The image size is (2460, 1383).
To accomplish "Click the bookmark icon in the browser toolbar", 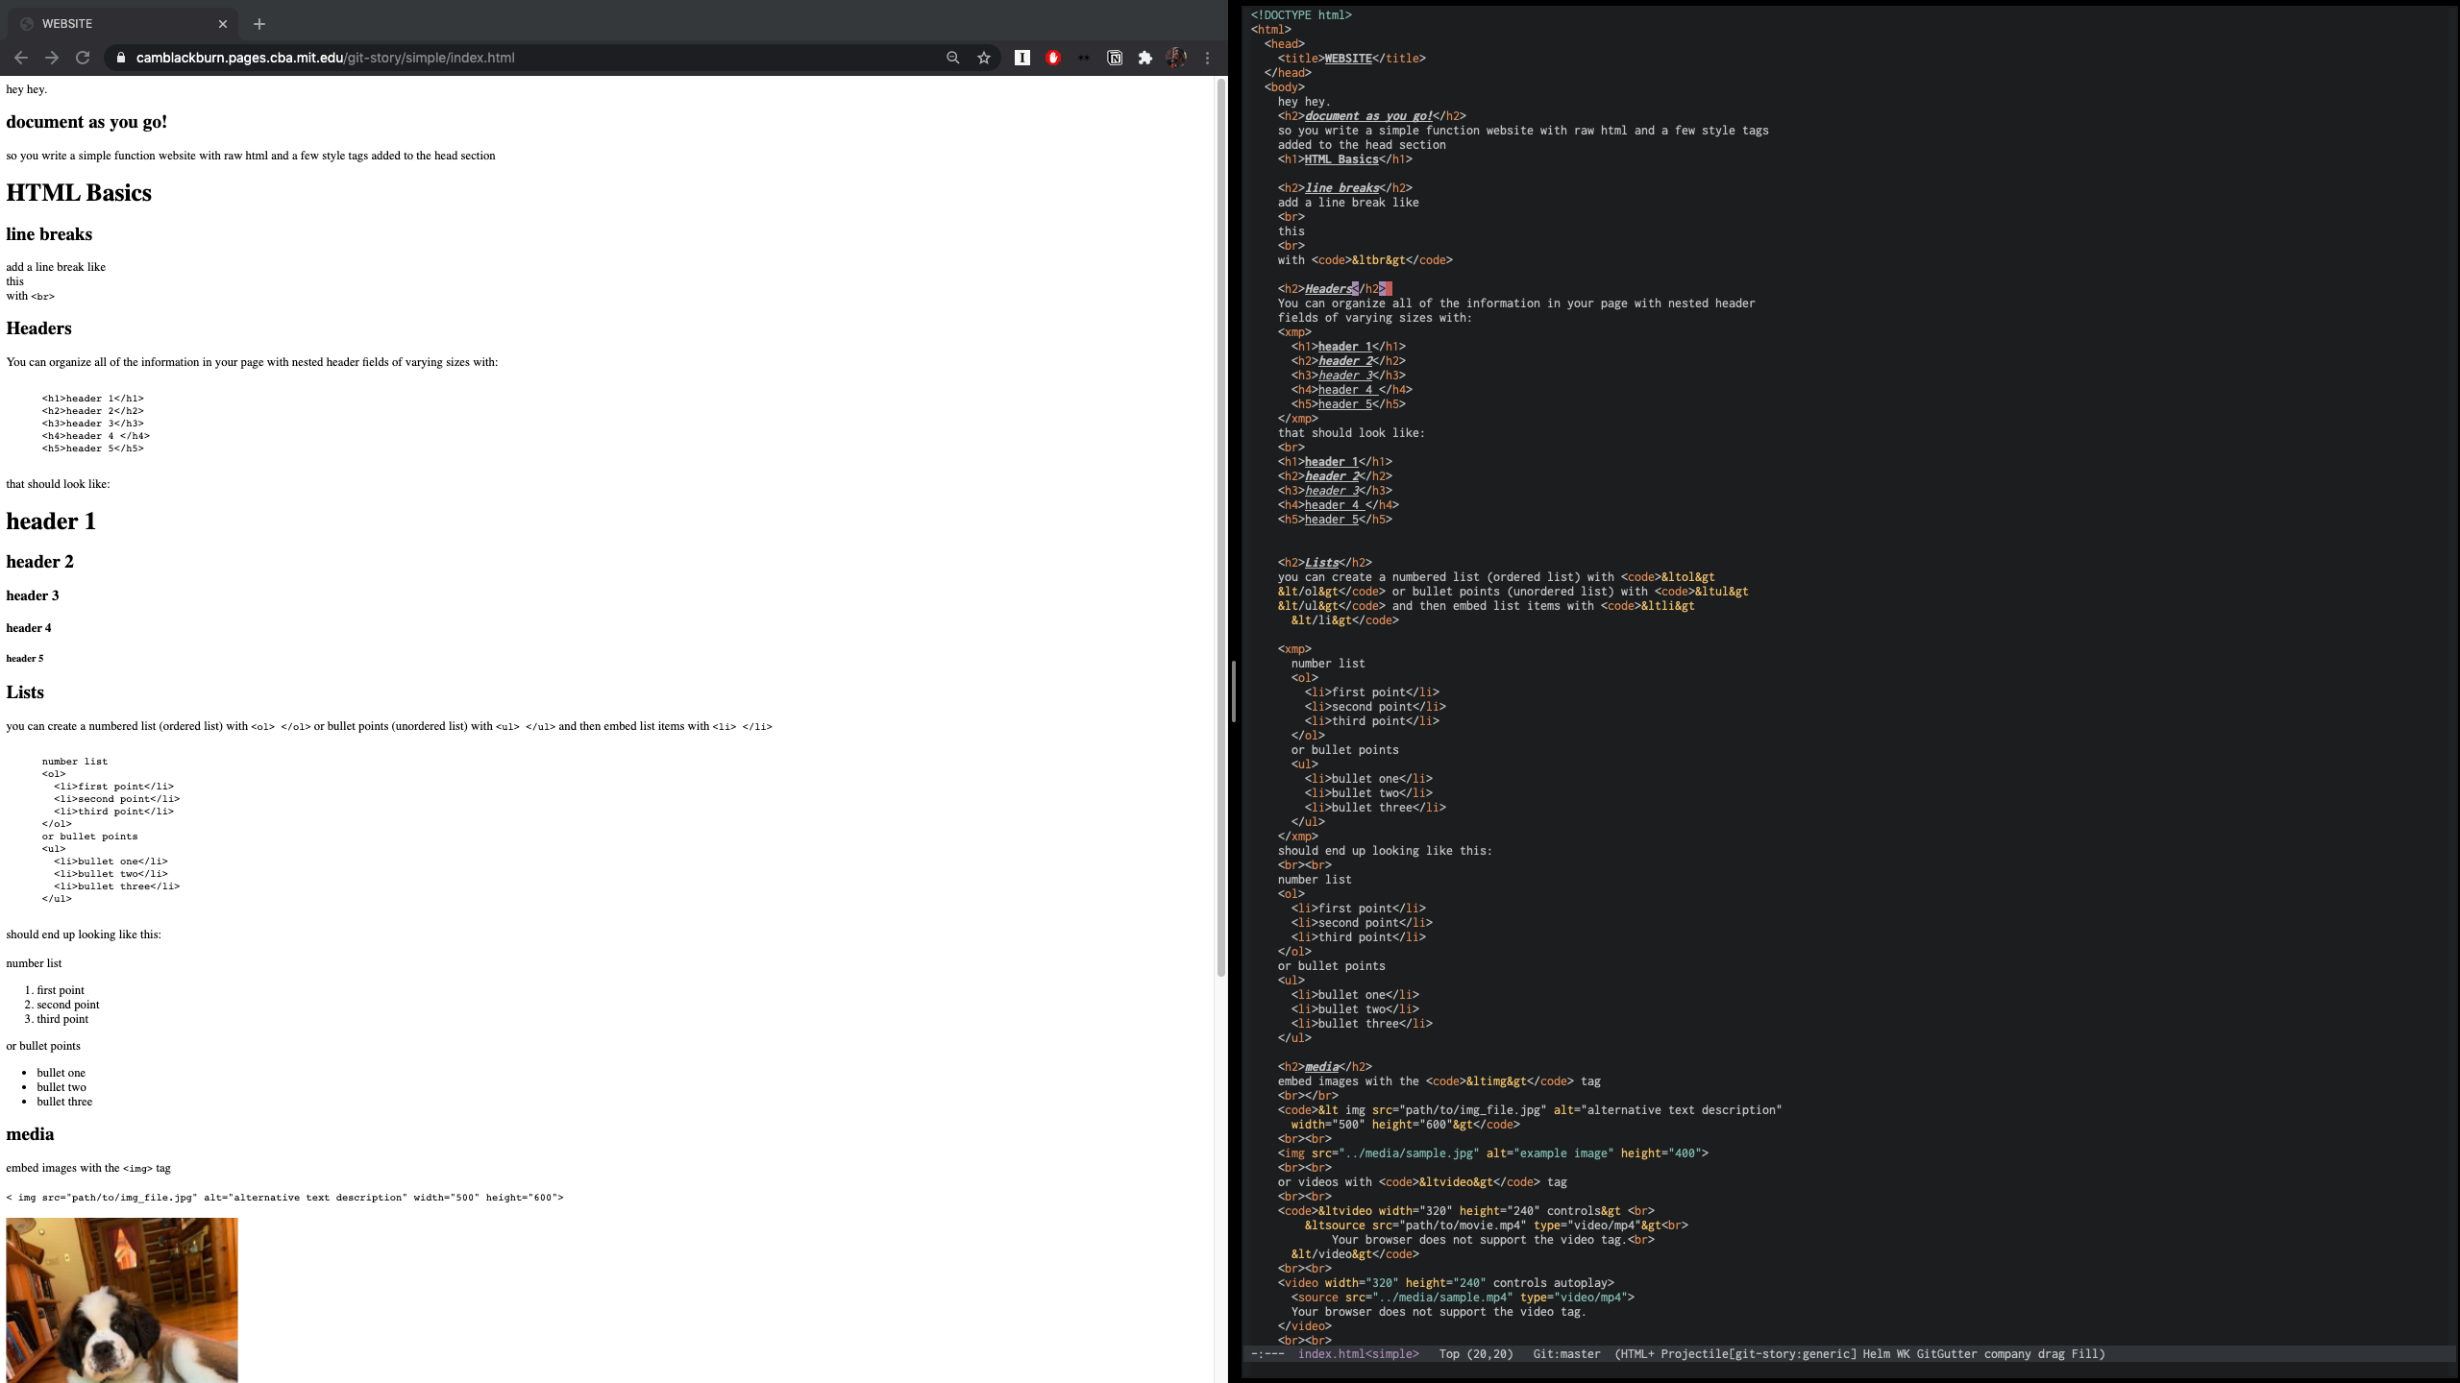I will coord(983,58).
